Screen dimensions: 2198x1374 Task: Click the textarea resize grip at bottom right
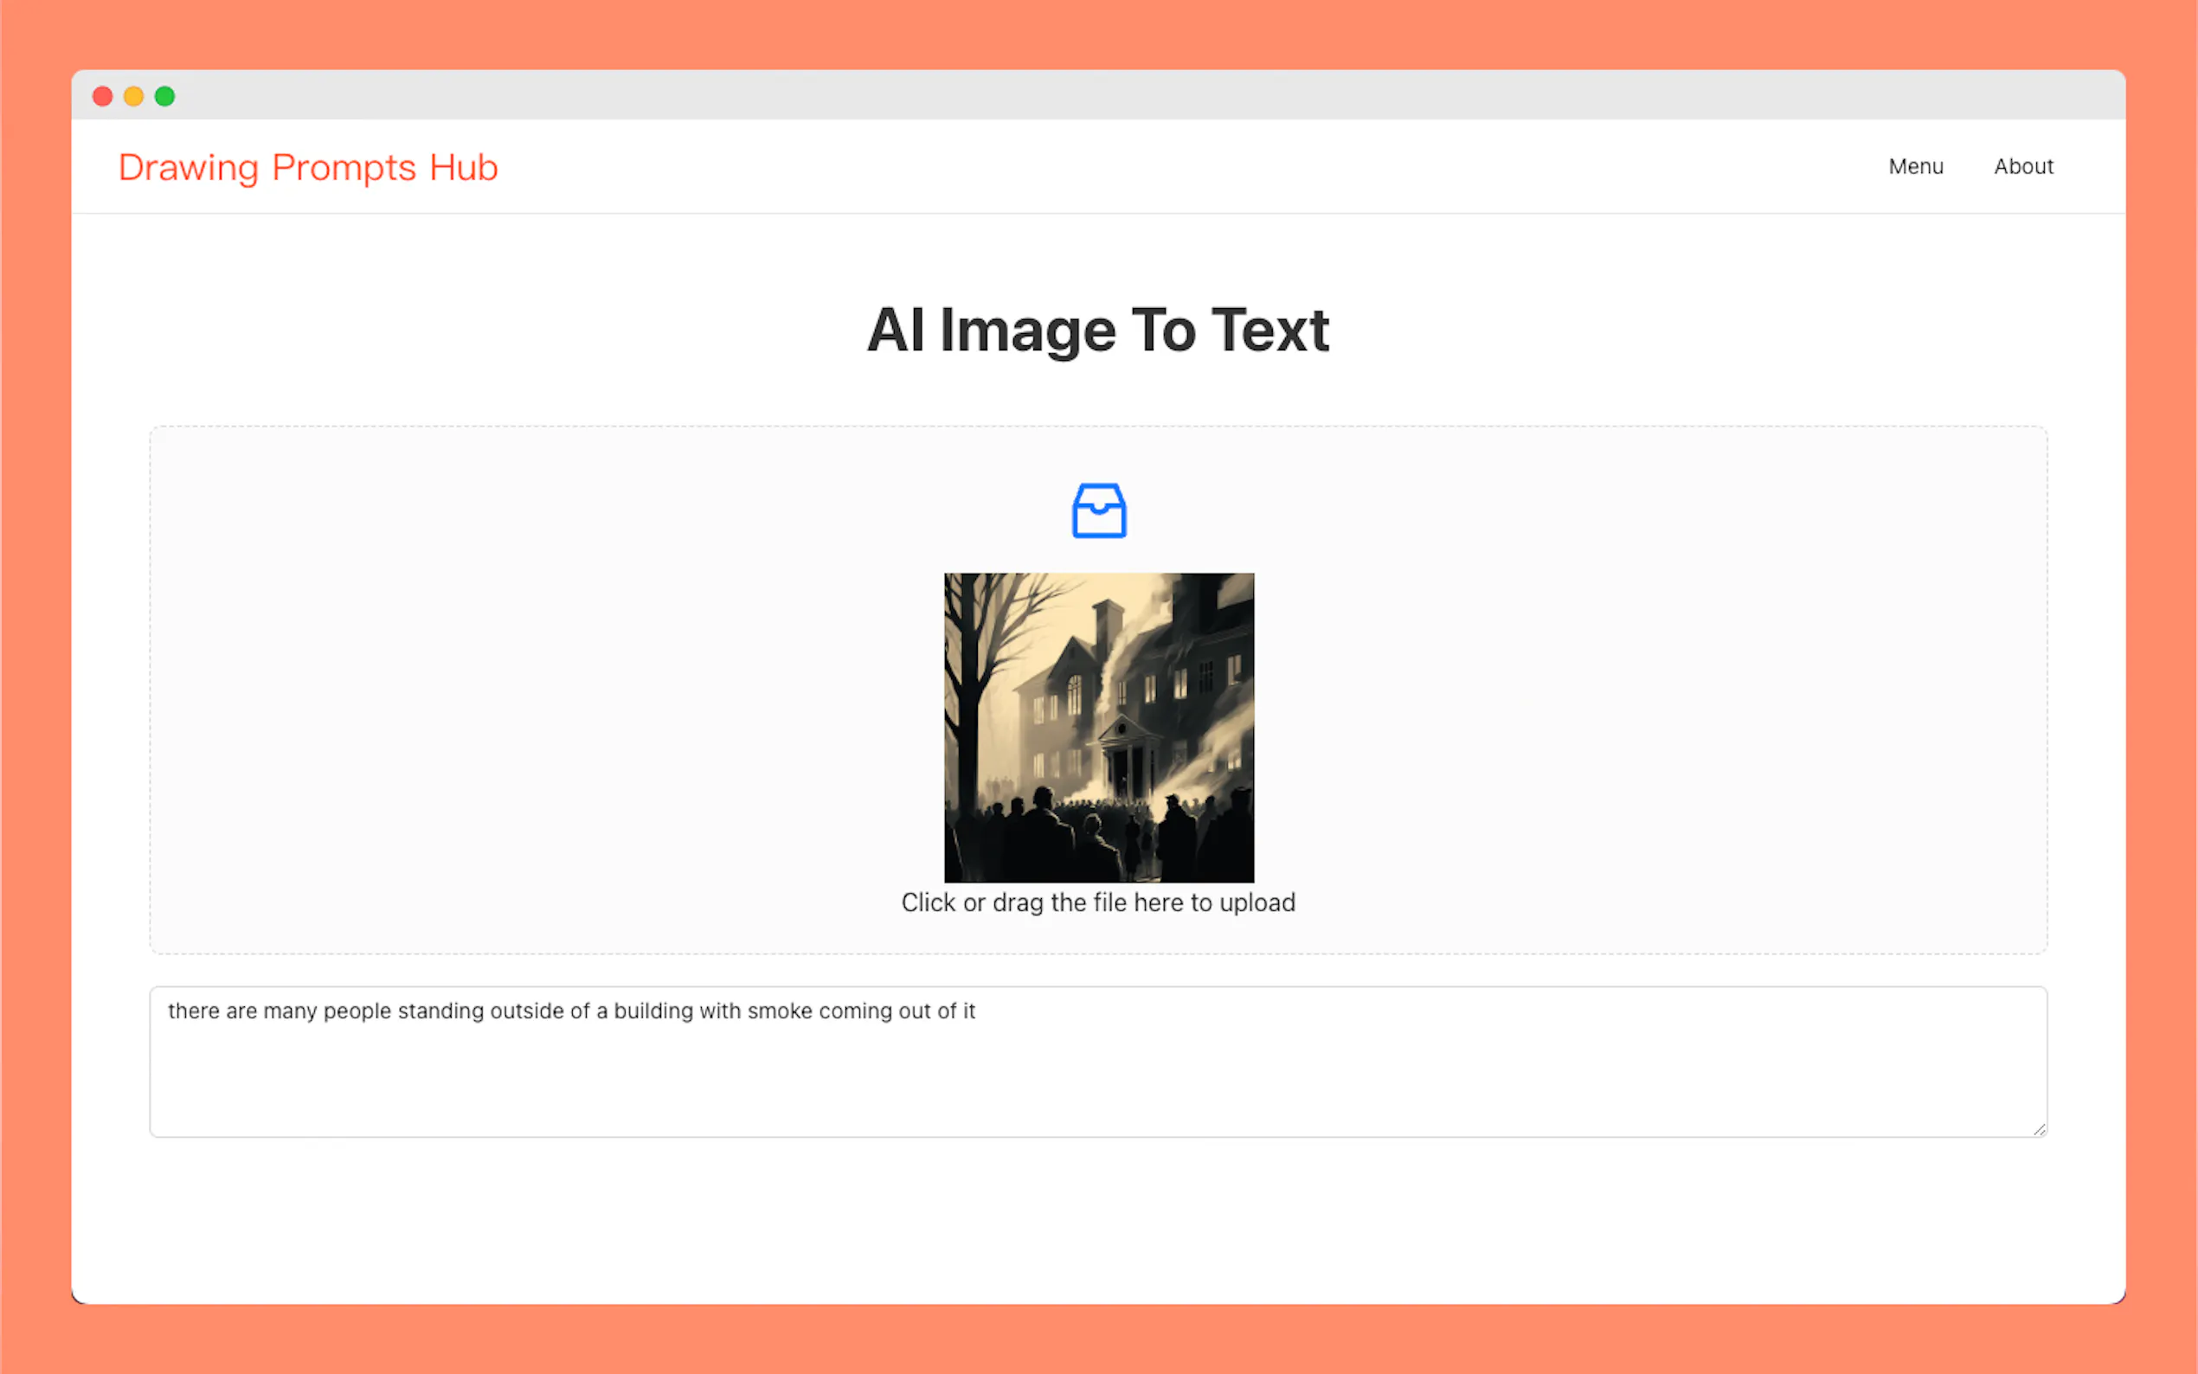pos(2038,1129)
